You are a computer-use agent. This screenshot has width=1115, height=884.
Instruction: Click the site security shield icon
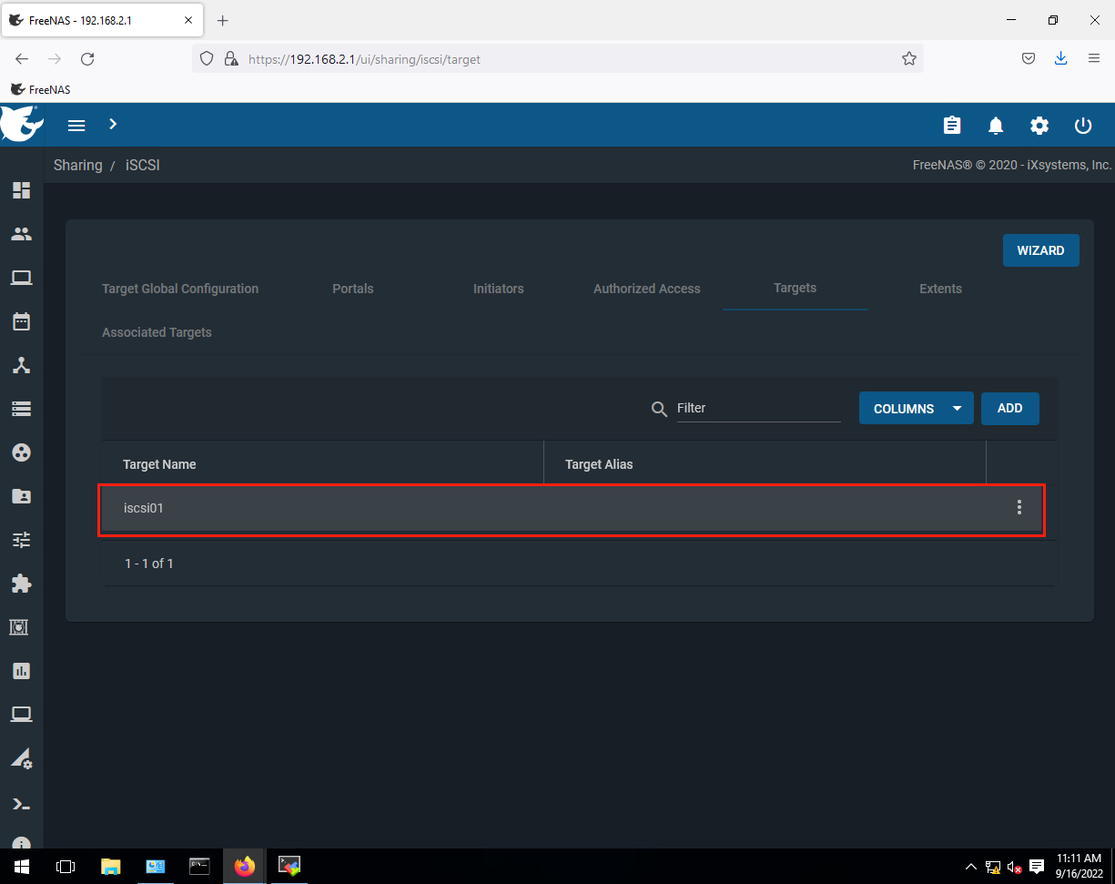point(207,58)
